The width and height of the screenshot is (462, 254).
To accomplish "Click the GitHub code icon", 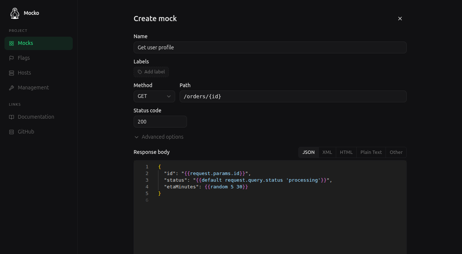I will click(12, 132).
